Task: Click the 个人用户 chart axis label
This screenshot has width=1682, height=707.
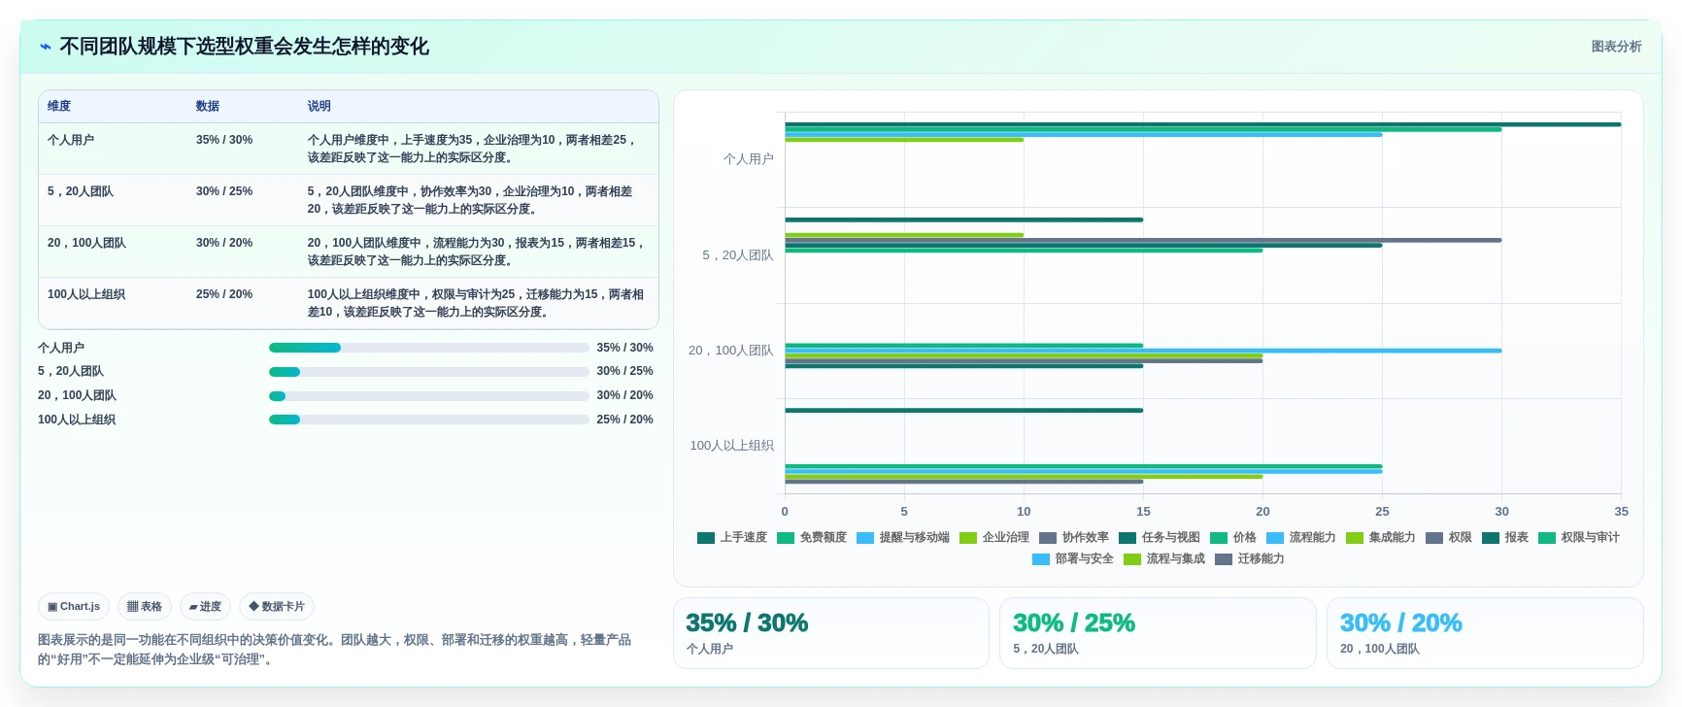Action: click(x=749, y=159)
